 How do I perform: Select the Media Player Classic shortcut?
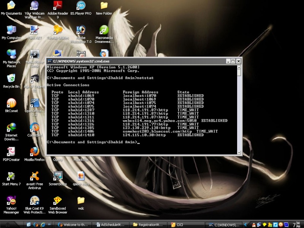click(35, 59)
